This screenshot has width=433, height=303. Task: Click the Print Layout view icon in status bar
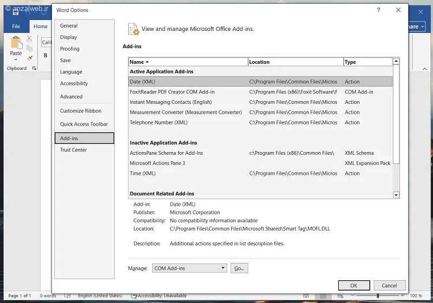click(323, 296)
